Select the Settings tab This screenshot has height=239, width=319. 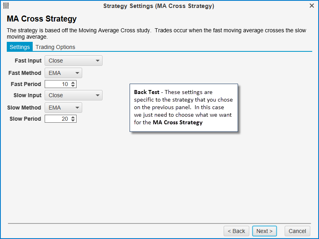[20, 47]
